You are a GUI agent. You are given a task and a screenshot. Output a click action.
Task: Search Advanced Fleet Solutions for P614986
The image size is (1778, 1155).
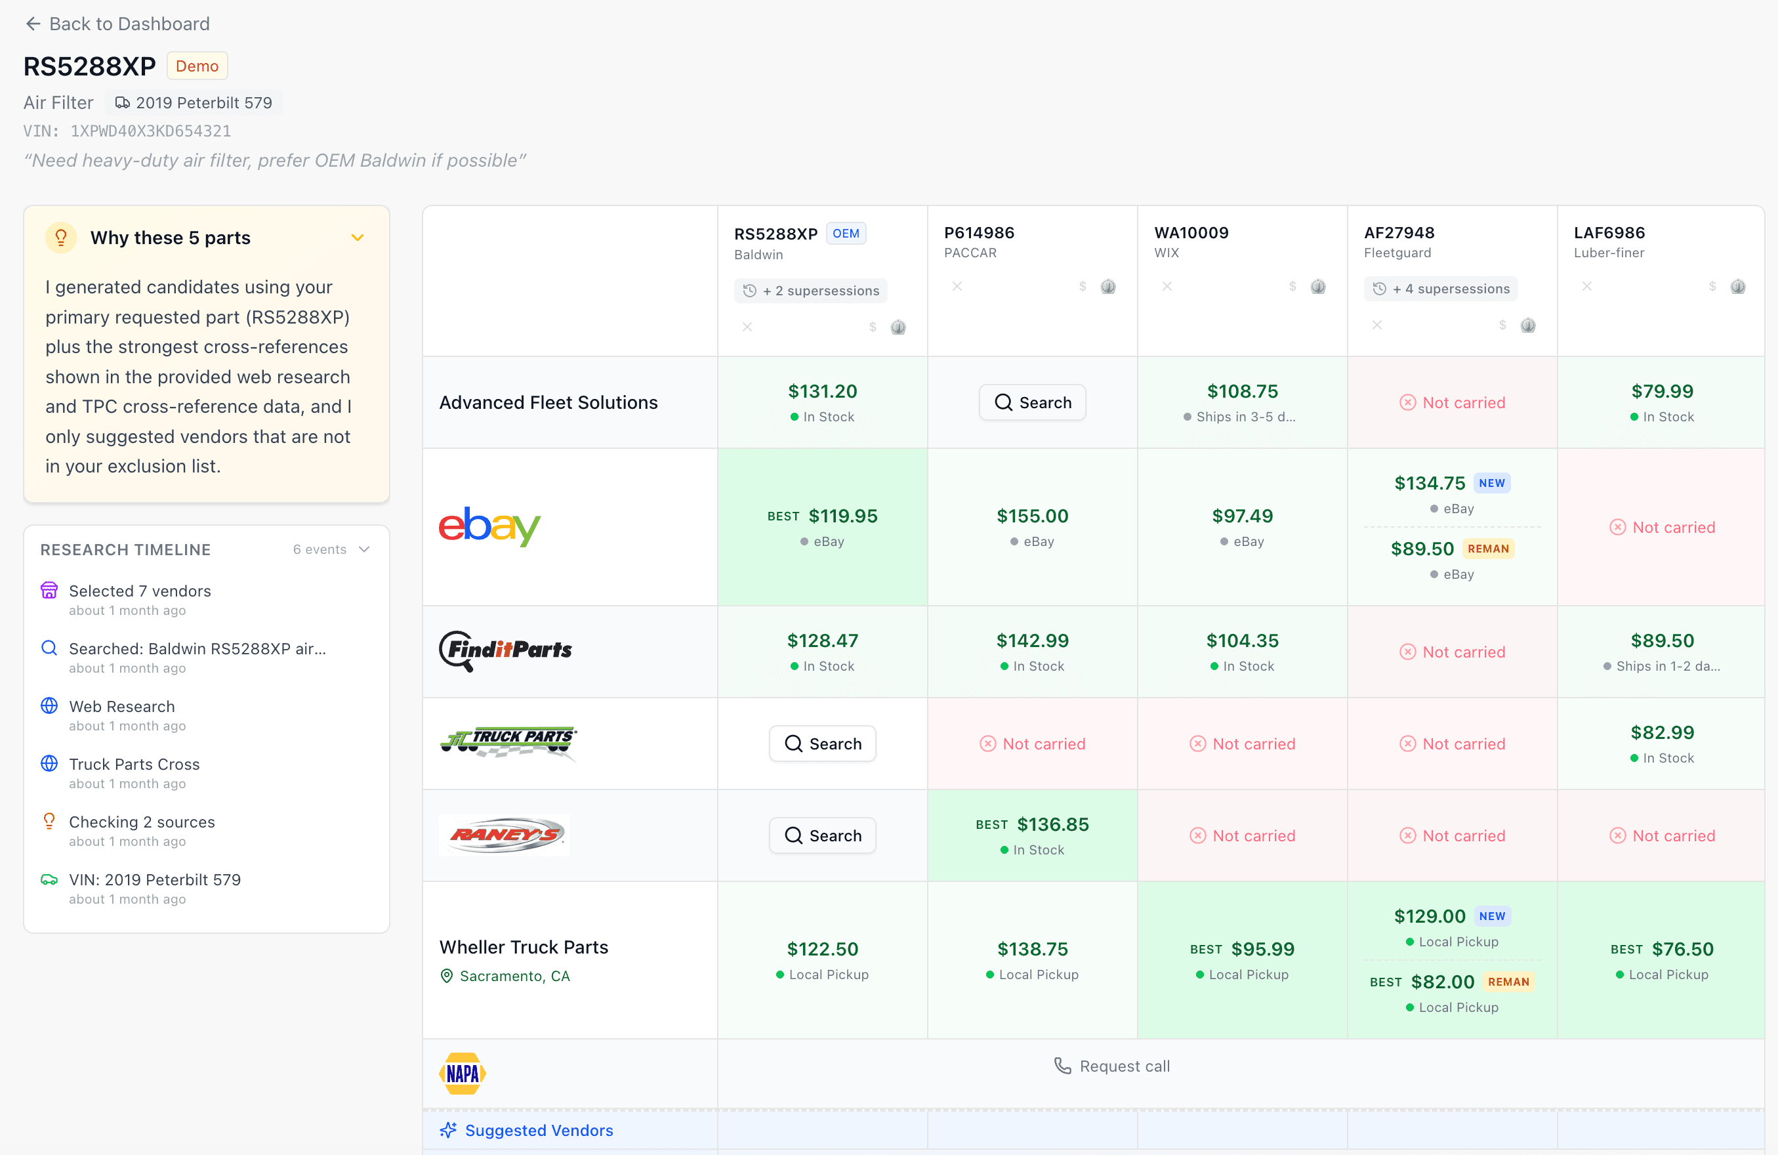(x=1033, y=402)
